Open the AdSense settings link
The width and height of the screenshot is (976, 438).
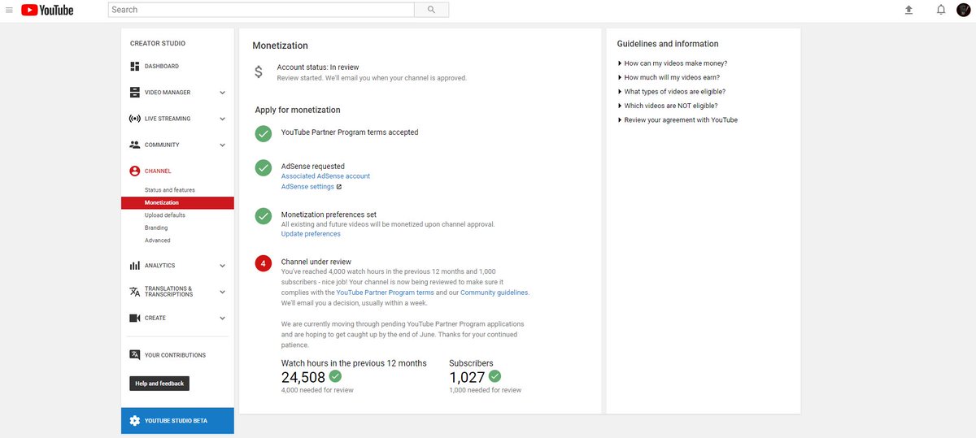(307, 186)
